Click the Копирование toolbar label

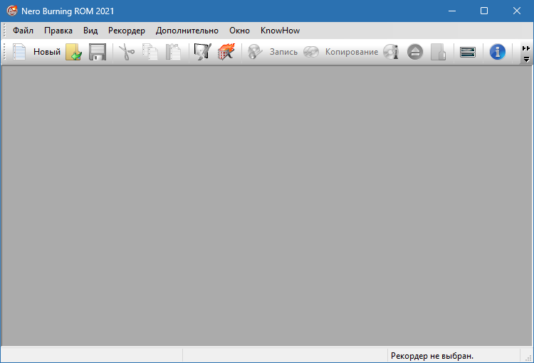click(x=352, y=52)
